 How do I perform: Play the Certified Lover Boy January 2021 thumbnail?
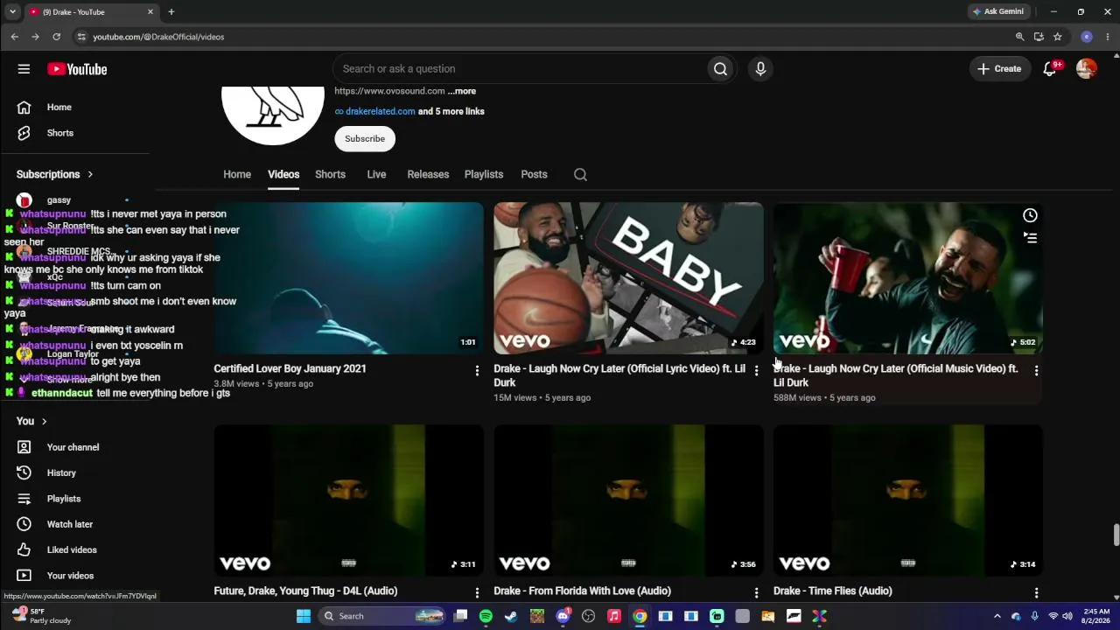point(348,278)
